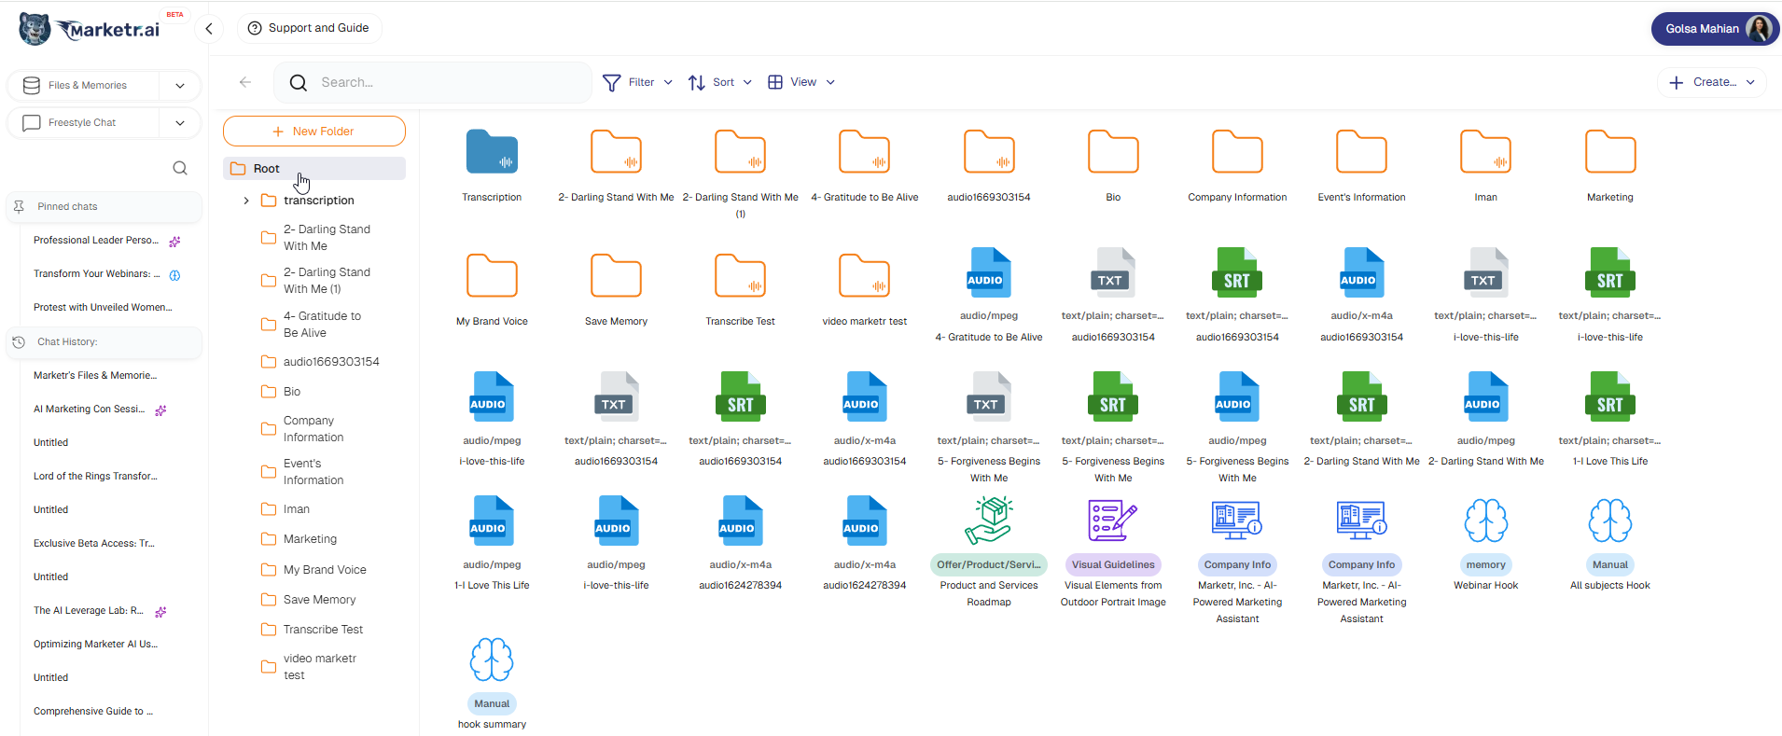Expand the Files & Memories dropdown arrow

pyautogui.click(x=180, y=85)
